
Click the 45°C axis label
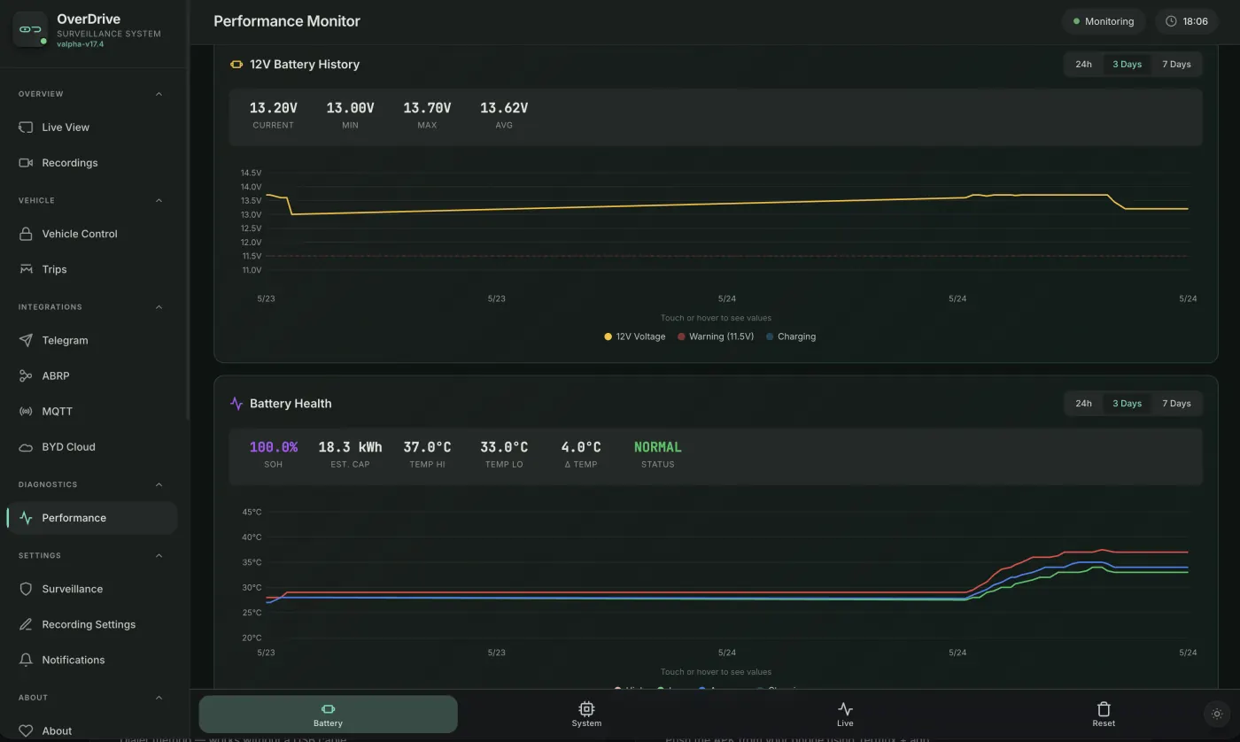click(252, 512)
